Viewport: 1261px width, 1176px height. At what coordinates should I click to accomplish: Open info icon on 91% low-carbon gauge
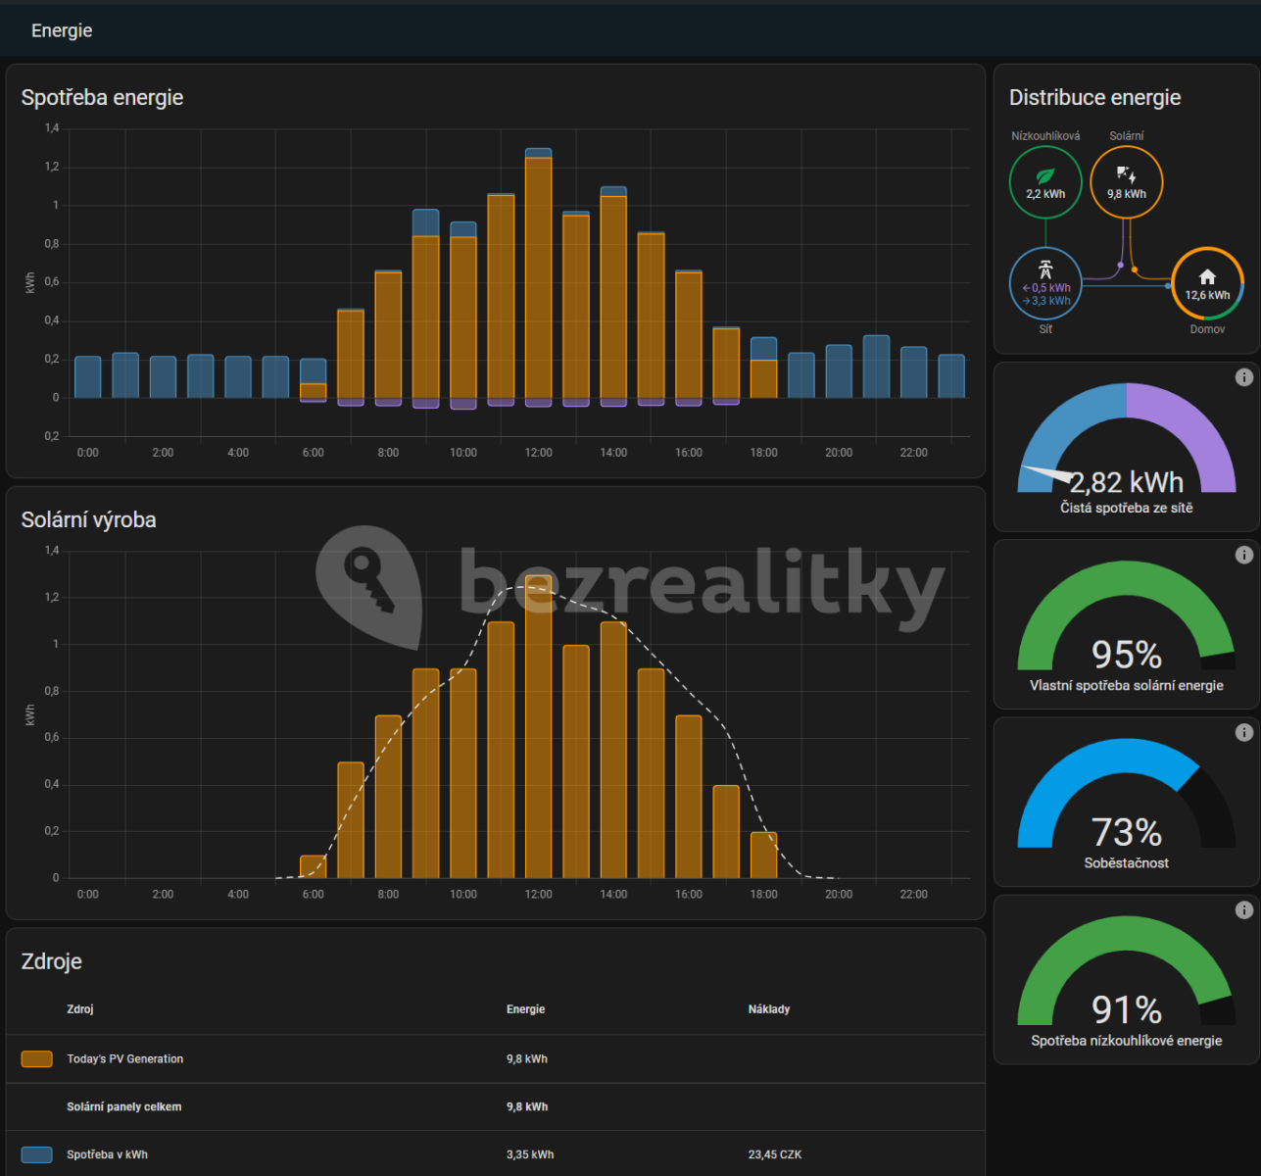[x=1244, y=909]
